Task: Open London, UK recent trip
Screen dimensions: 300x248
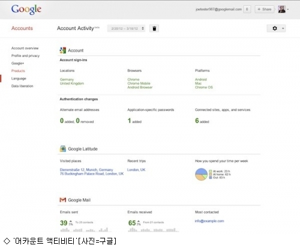Action: point(136,170)
